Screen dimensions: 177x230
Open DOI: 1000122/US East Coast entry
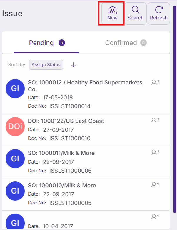(66, 121)
